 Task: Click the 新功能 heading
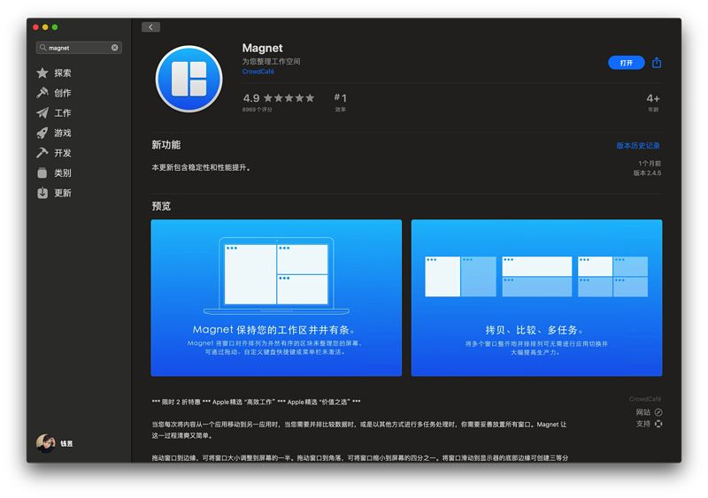point(166,145)
